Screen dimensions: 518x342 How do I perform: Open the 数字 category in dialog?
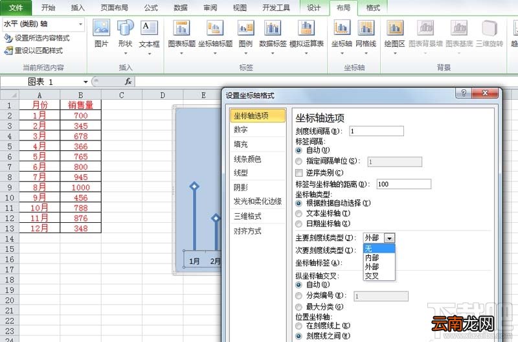tap(258, 130)
